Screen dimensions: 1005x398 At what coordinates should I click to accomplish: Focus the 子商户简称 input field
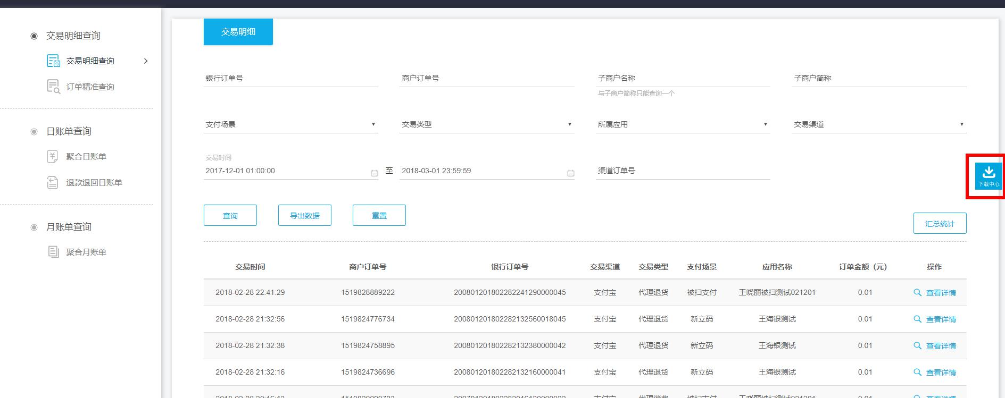pos(879,78)
